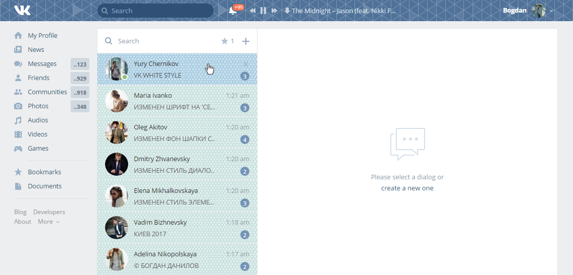Click the My Profile home icon
The height and width of the screenshot is (275, 573).
(18, 35)
